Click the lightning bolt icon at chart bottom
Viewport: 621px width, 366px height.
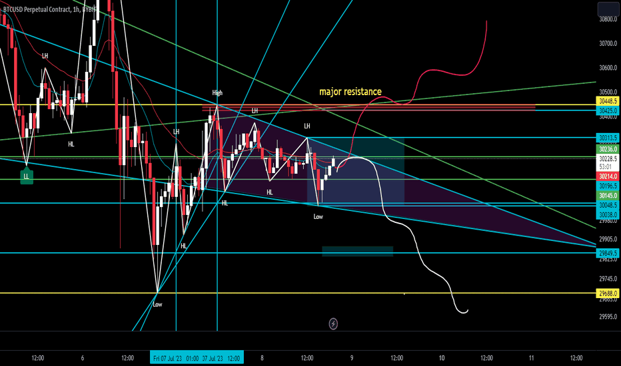pos(333,323)
